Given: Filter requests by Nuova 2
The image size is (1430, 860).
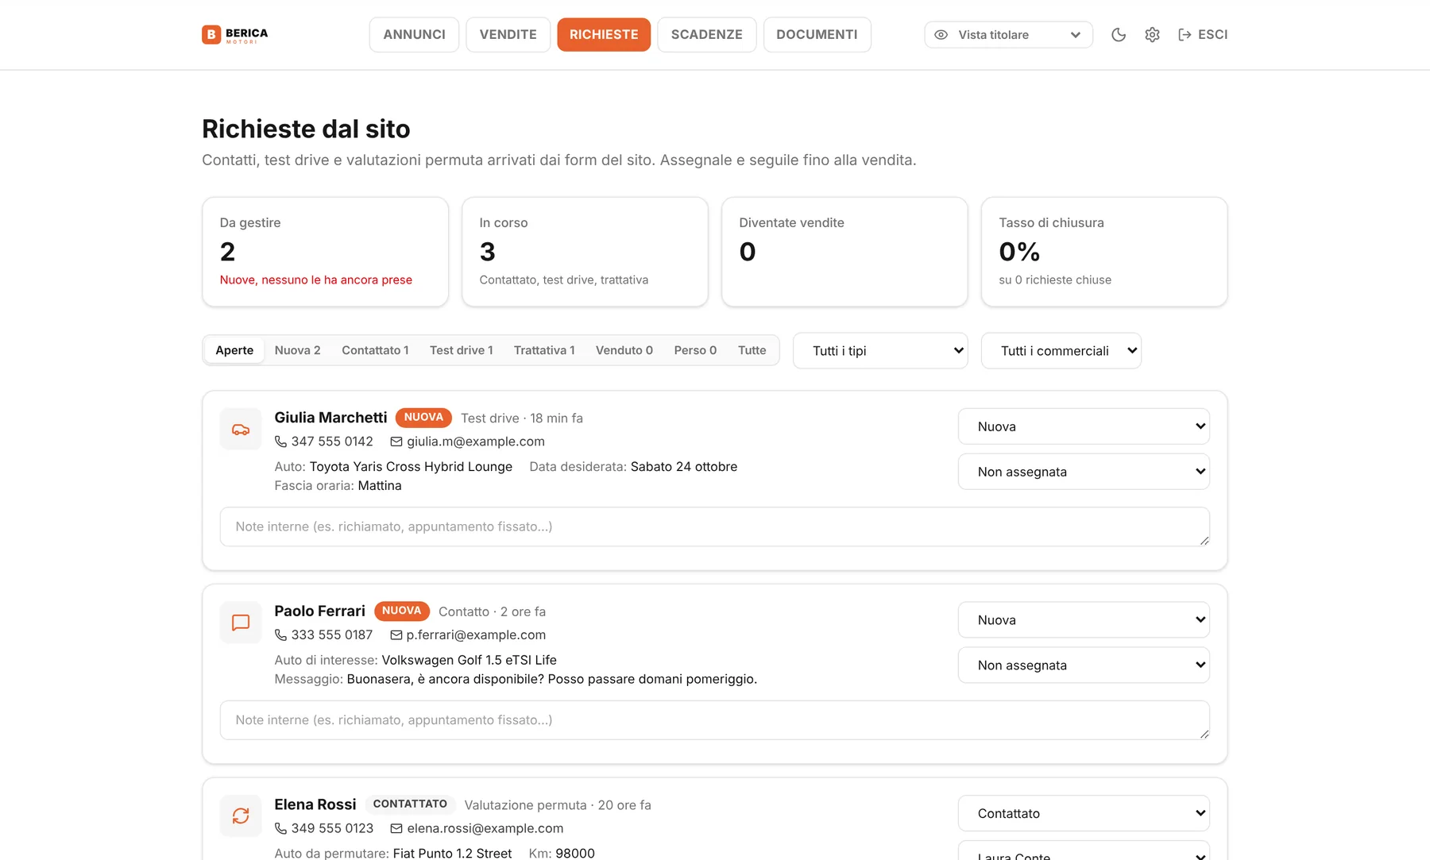Looking at the screenshot, I should coord(298,350).
